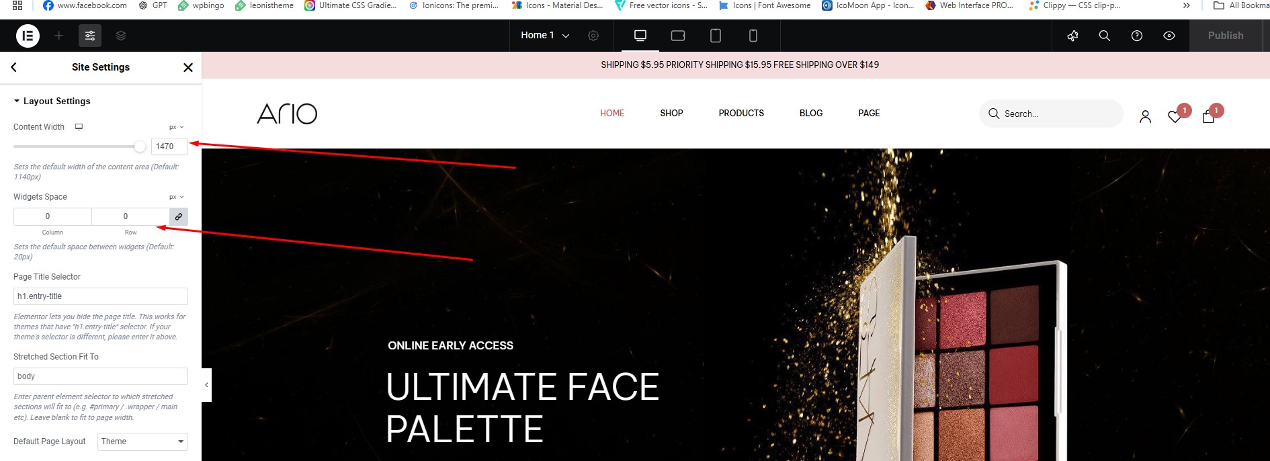The image size is (1270, 461).
Task: Click SHOP in the site navigation
Action: tap(671, 113)
